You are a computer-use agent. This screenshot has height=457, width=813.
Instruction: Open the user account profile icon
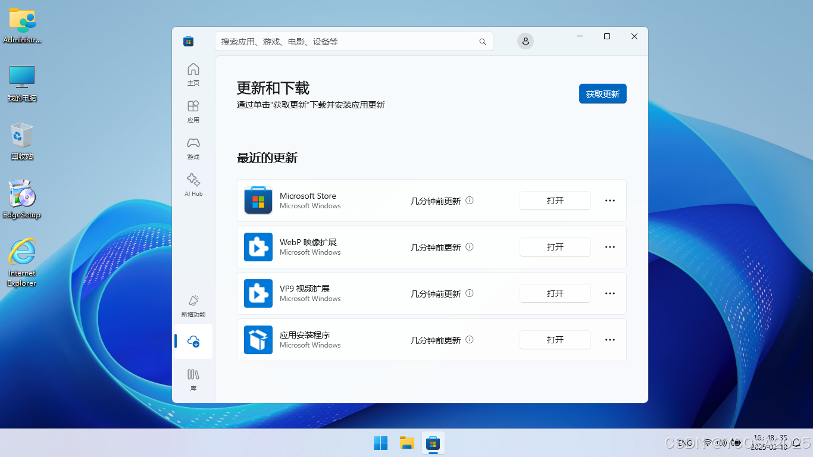pyautogui.click(x=525, y=41)
